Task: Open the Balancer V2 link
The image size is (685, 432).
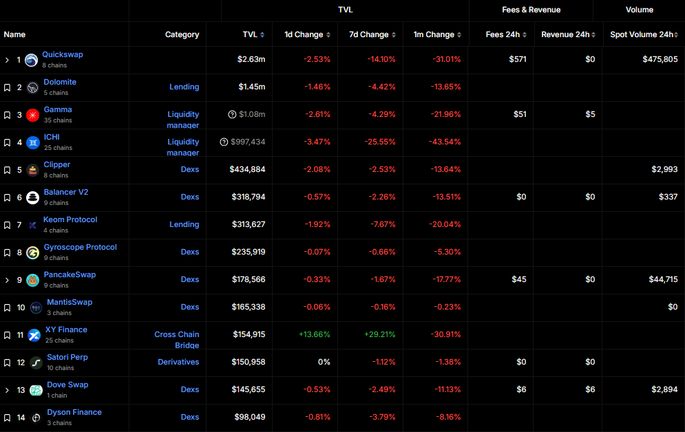Action: tap(66, 192)
